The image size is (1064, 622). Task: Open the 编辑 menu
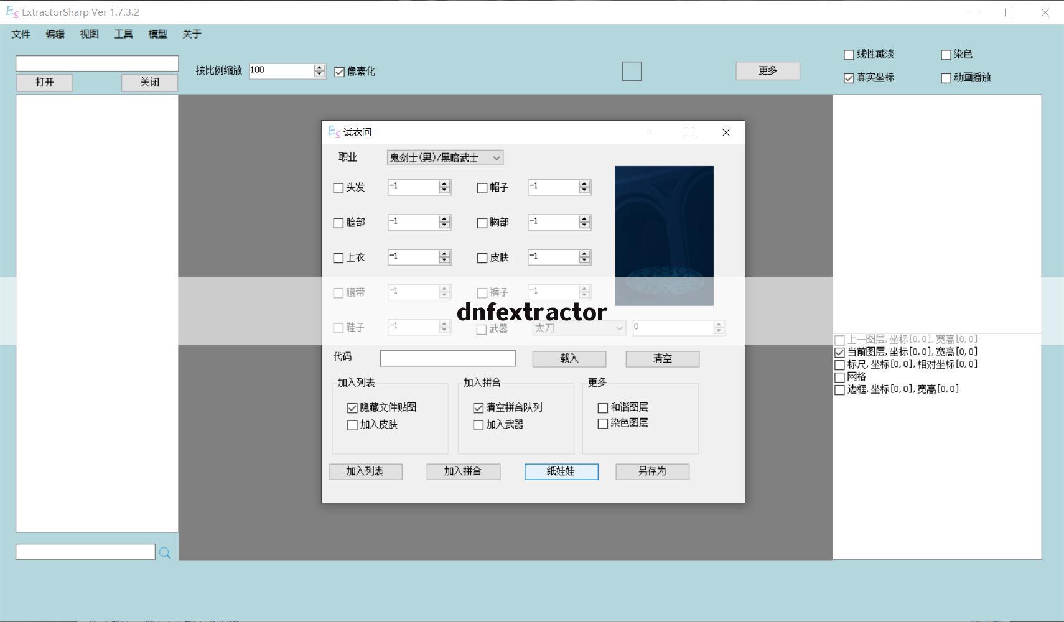coord(55,34)
